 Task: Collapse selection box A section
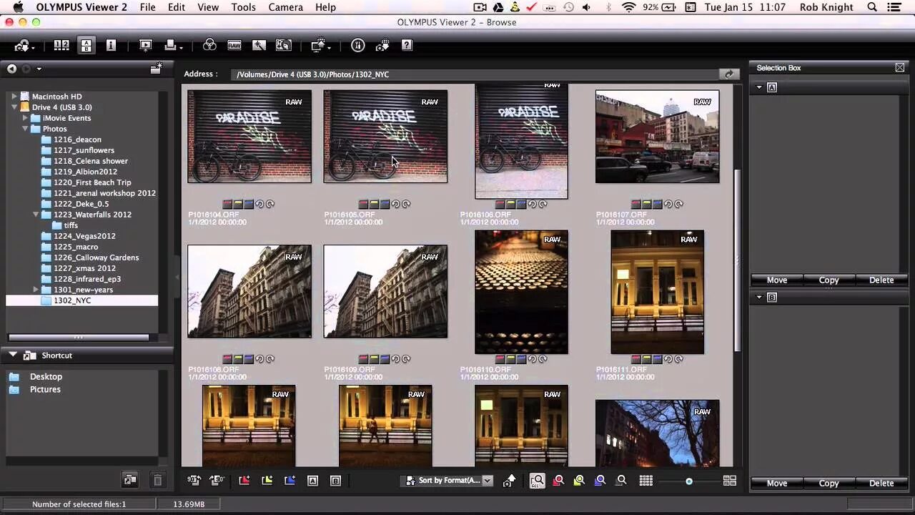coord(759,87)
